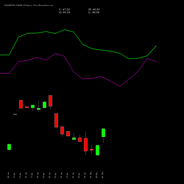Select the green candle above 21 Apr
This screenshot has width=184, height=184.
point(45,105)
